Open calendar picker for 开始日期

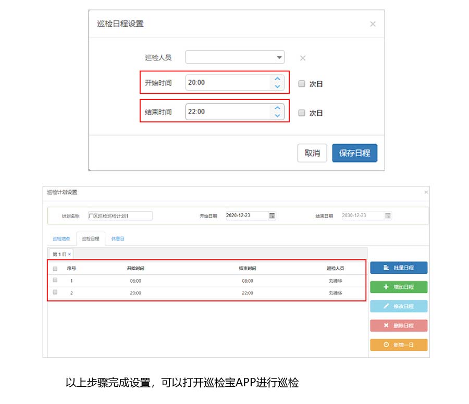point(272,216)
